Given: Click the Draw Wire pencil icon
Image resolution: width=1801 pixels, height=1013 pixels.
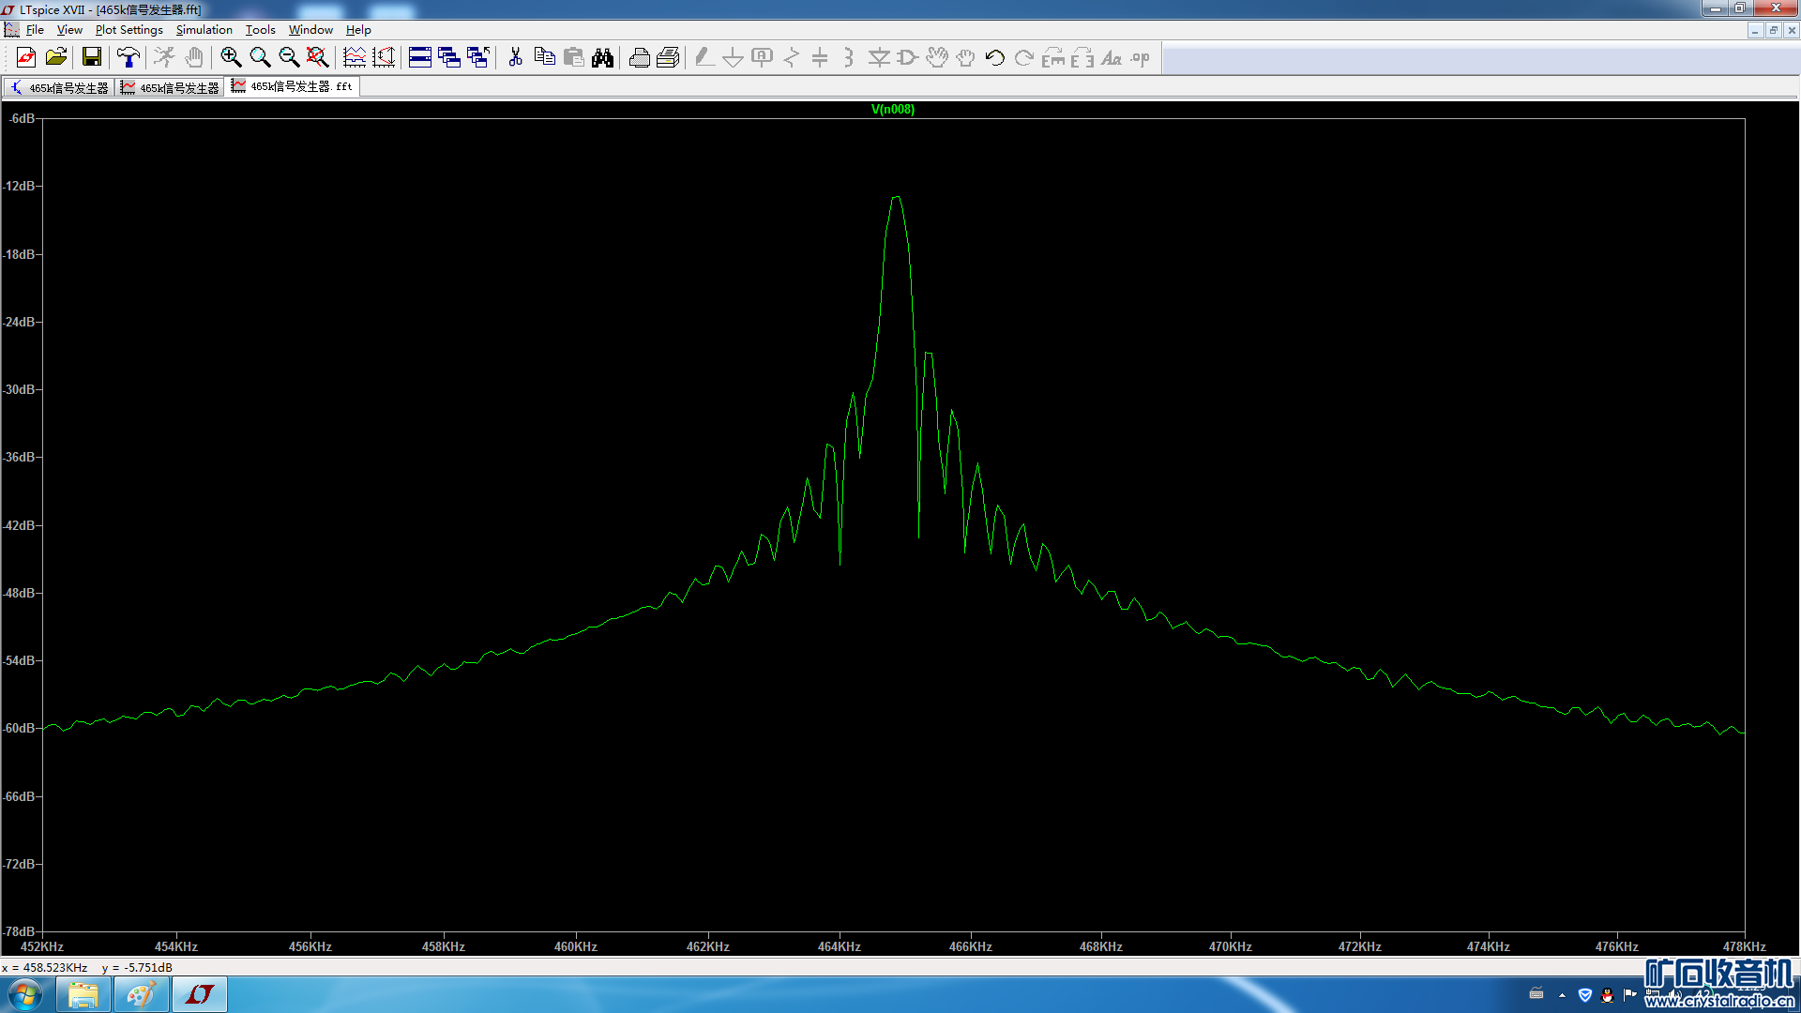Looking at the screenshot, I should tap(704, 58).
